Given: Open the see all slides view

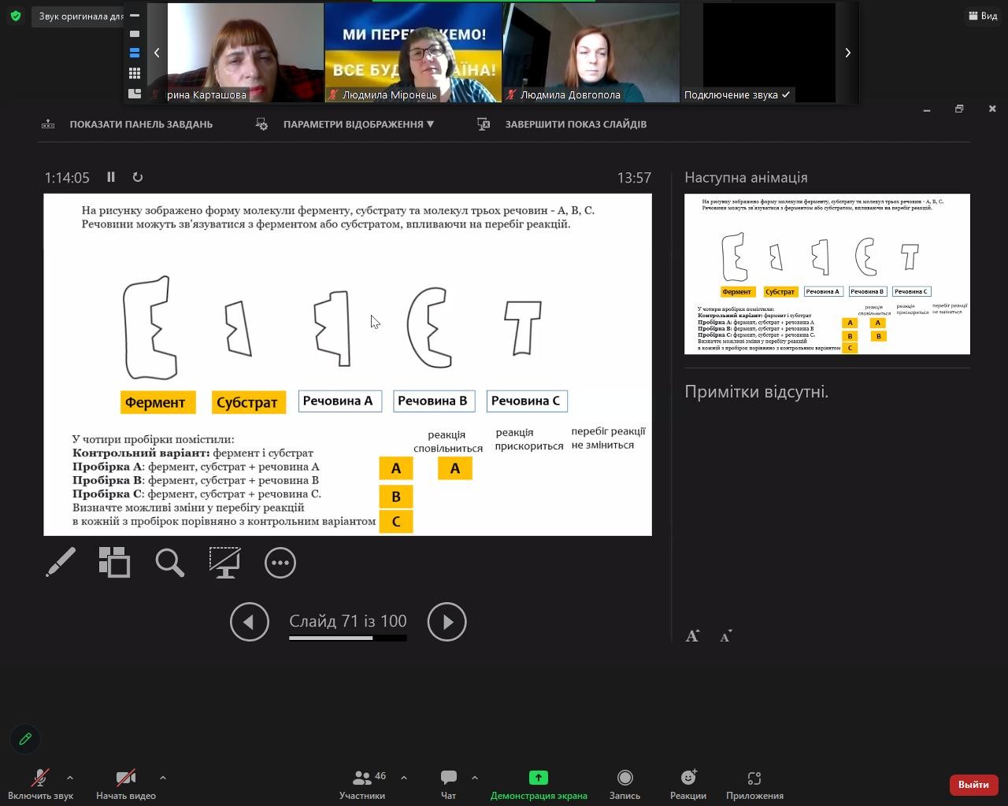Looking at the screenshot, I should tap(114, 562).
